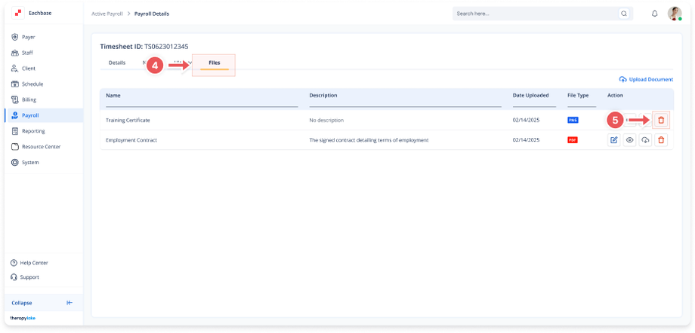Image resolution: width=695 pixels, height=333 pixels.
Task: Click the Date Uploaded column filter field
Action: (x=534, y=102)
